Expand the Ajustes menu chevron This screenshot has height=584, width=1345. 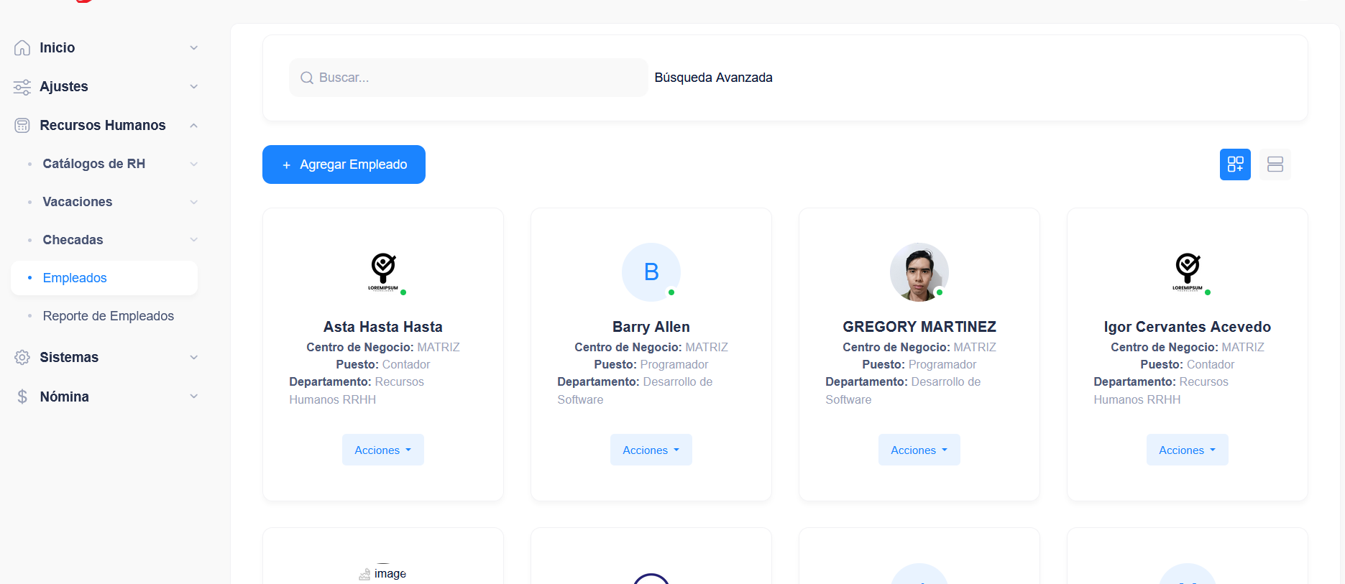pos(193,86)
